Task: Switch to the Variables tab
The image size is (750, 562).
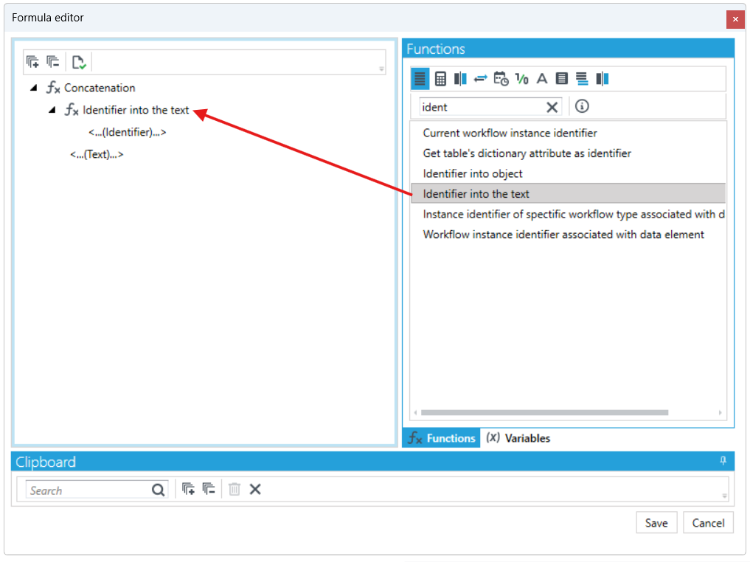Action: coord(518,438)
